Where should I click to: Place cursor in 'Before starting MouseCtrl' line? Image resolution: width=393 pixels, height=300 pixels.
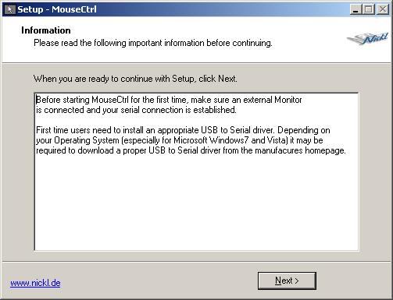169,100
